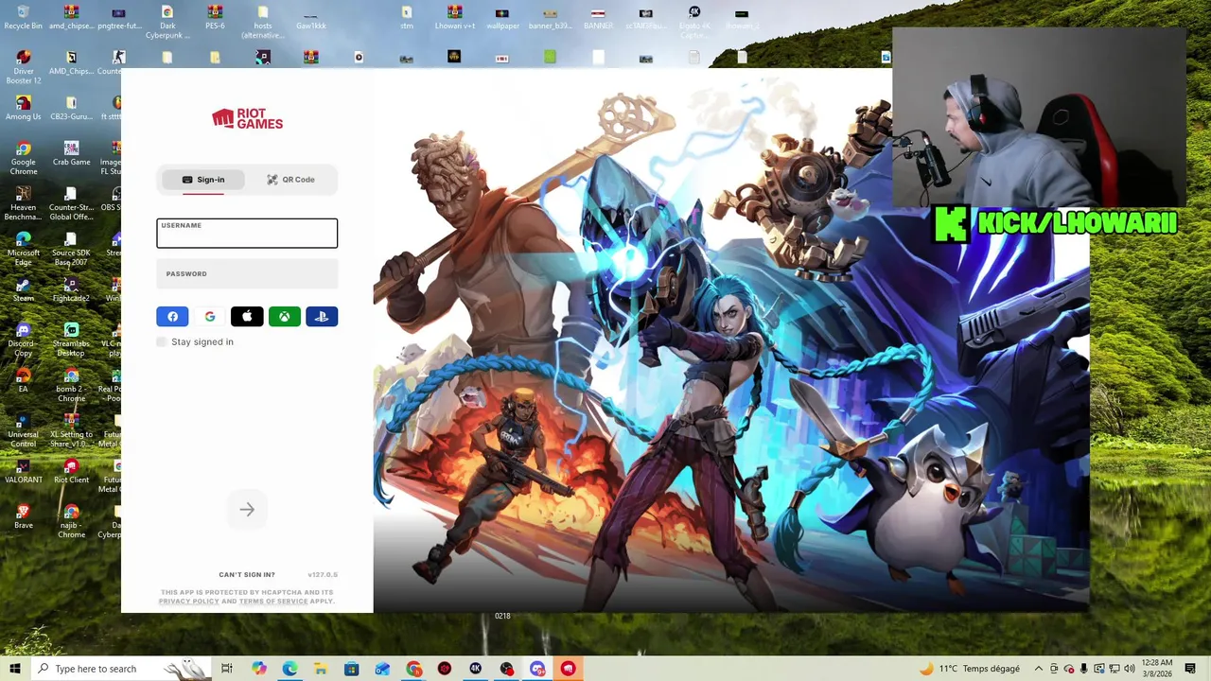Open Discord - Copy desktop shortcut
The height and width of the screenshot is (681, 1211).
23,340
